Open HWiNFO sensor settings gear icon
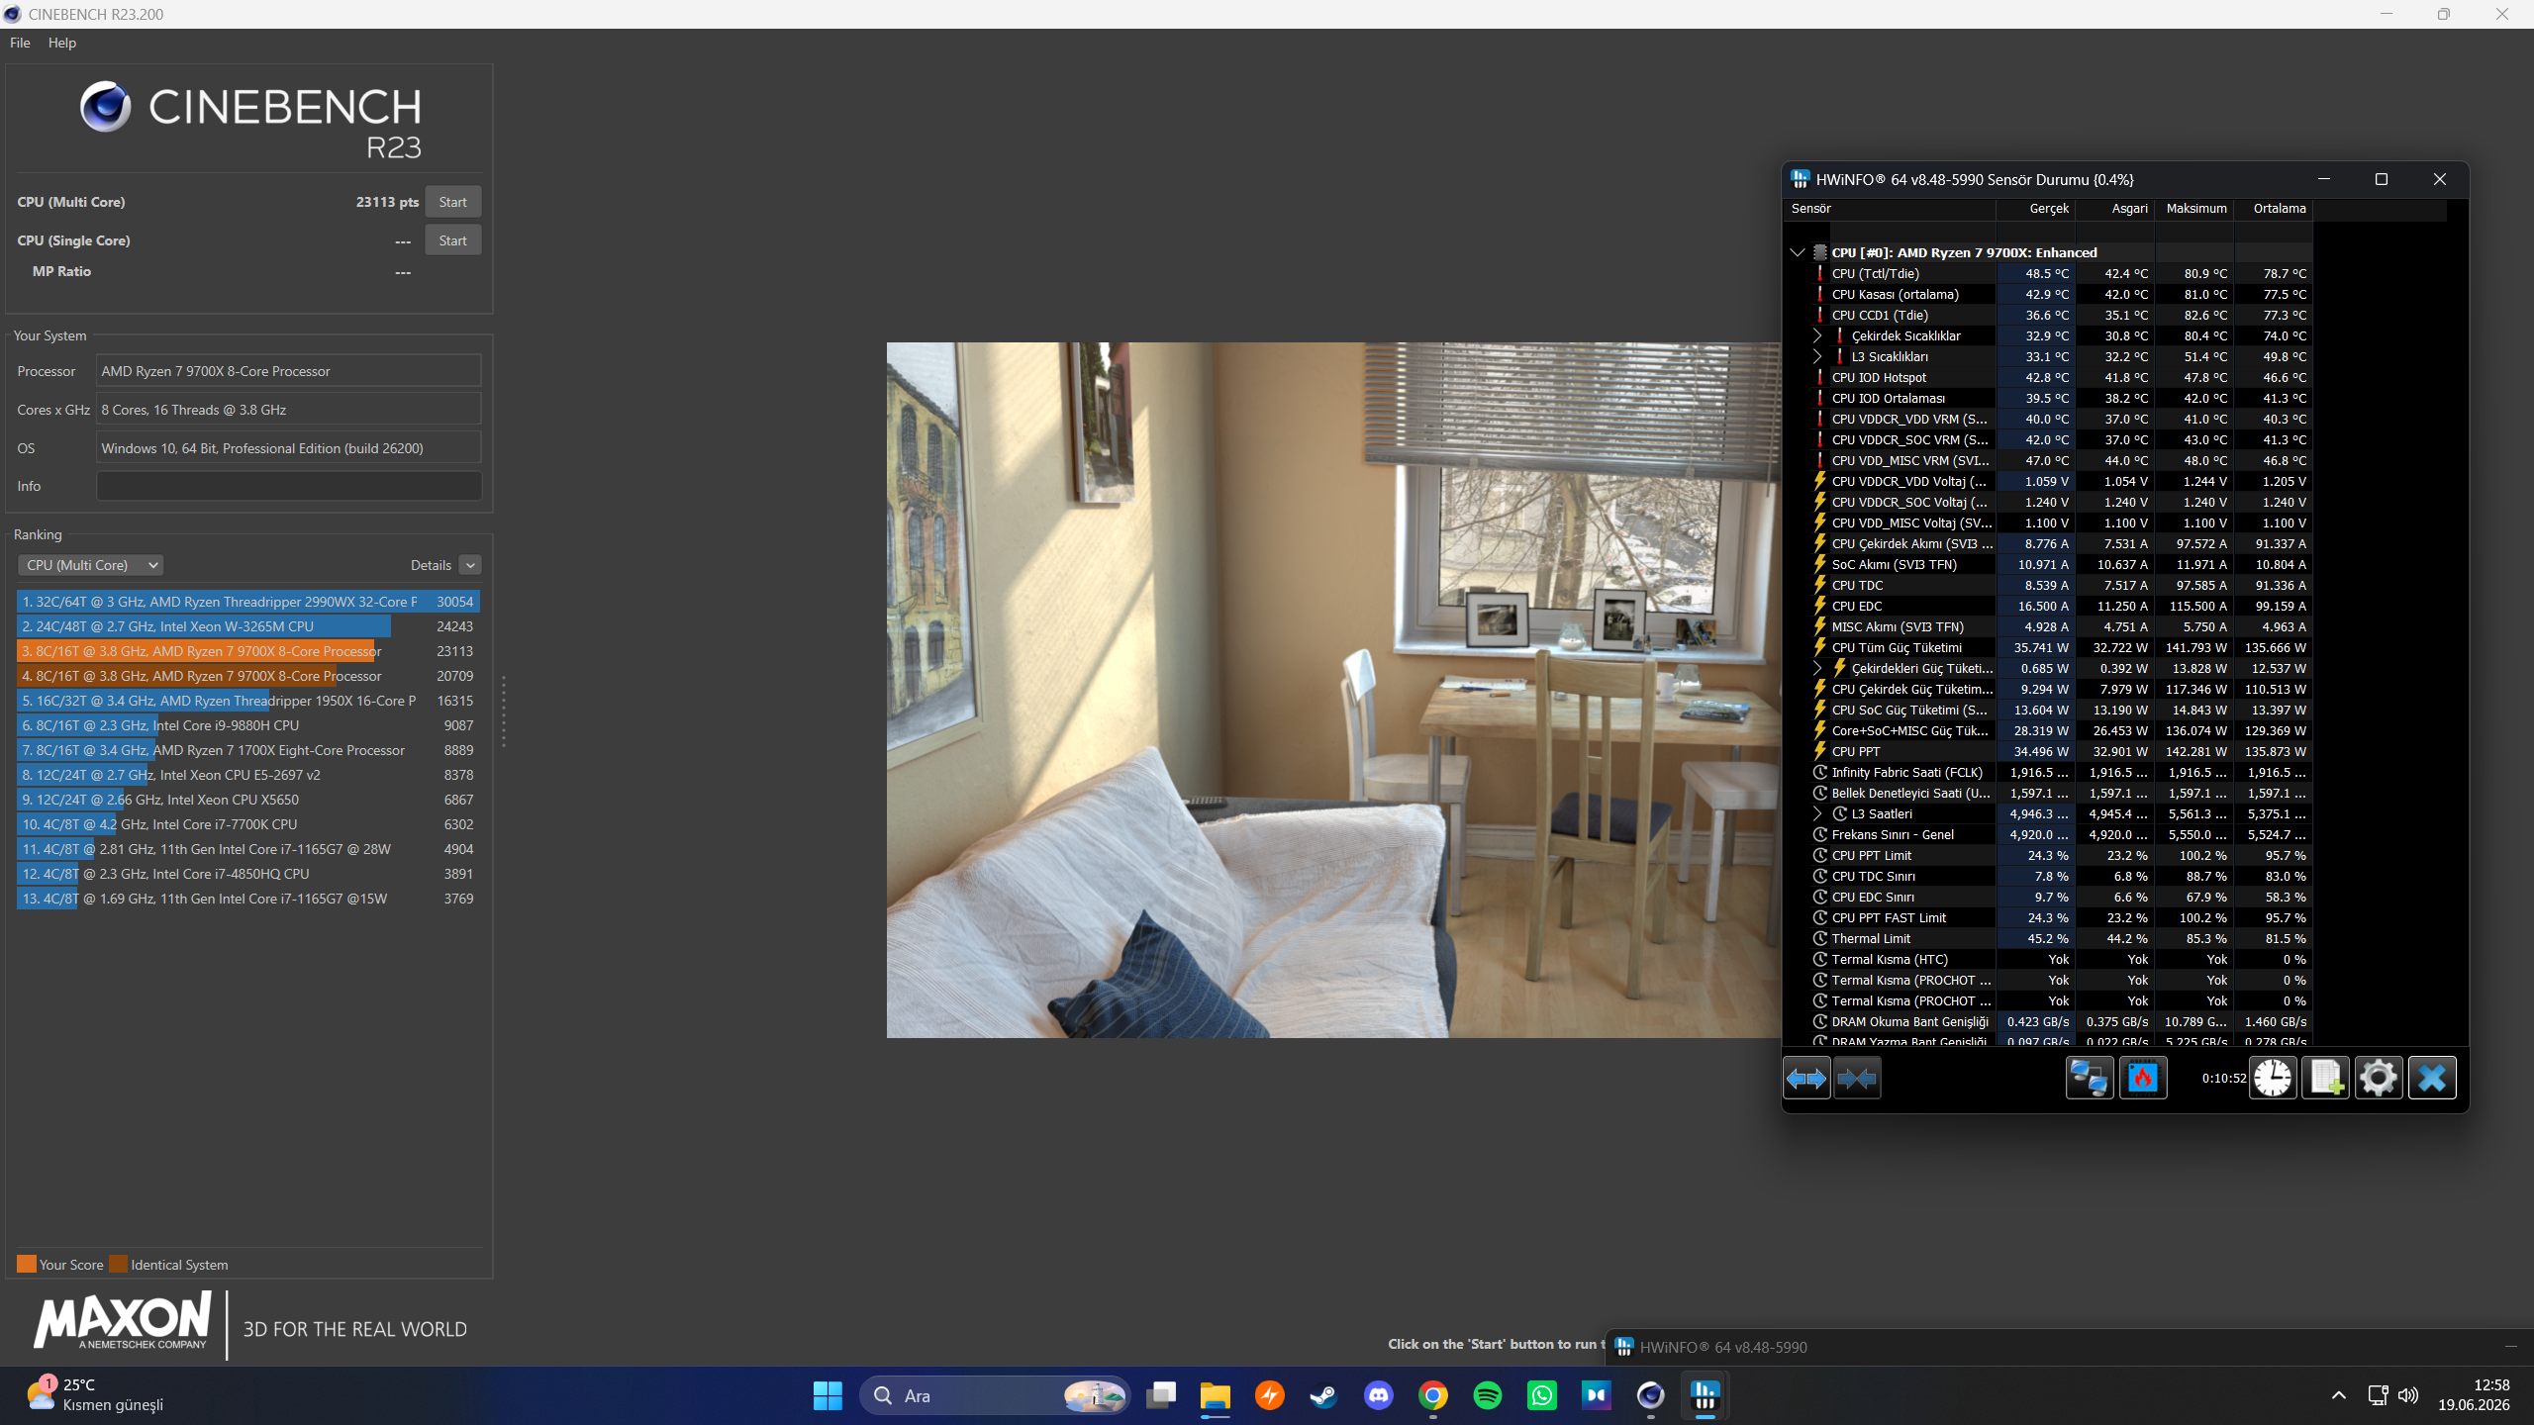Viewport: 2534px width, 1425px height. click(x=2379, y=1078)
